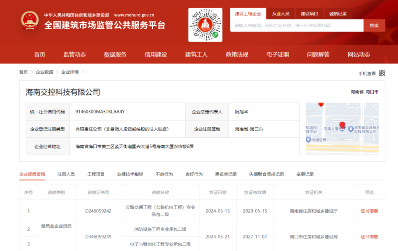This screenshot has height=251, width=398.
Task: Click the red location pin on map
Action: pyautogui.click(x=342, y=126)
